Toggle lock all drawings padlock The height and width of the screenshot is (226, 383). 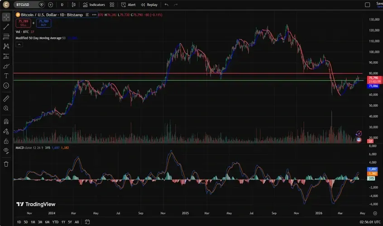pyautogui.click(x=6, y=141)
